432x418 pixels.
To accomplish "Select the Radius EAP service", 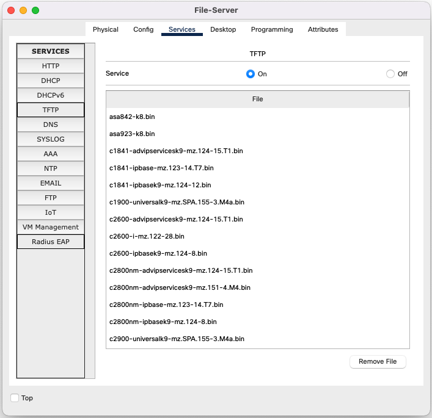I will coord(51,242).
